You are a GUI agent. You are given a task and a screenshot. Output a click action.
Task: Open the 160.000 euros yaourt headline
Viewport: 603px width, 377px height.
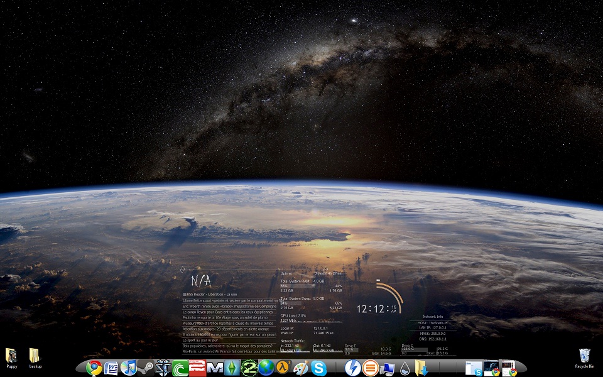pyautogui.click(x=230, y=335)
